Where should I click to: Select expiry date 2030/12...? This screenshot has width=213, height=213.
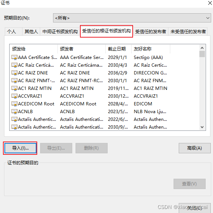pyautogui.click(x=118, y=96)
